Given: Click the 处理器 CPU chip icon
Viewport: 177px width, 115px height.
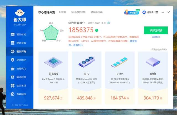Looking at the screenshot, I should click(53, 62).
